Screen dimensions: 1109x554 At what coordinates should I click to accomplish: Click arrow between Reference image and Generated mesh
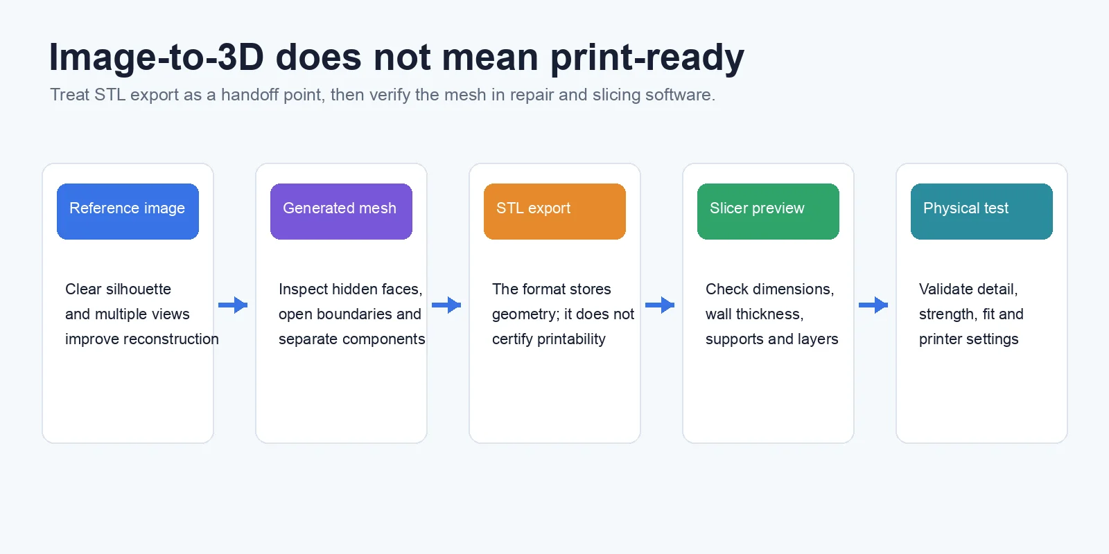tap(234, 305)
